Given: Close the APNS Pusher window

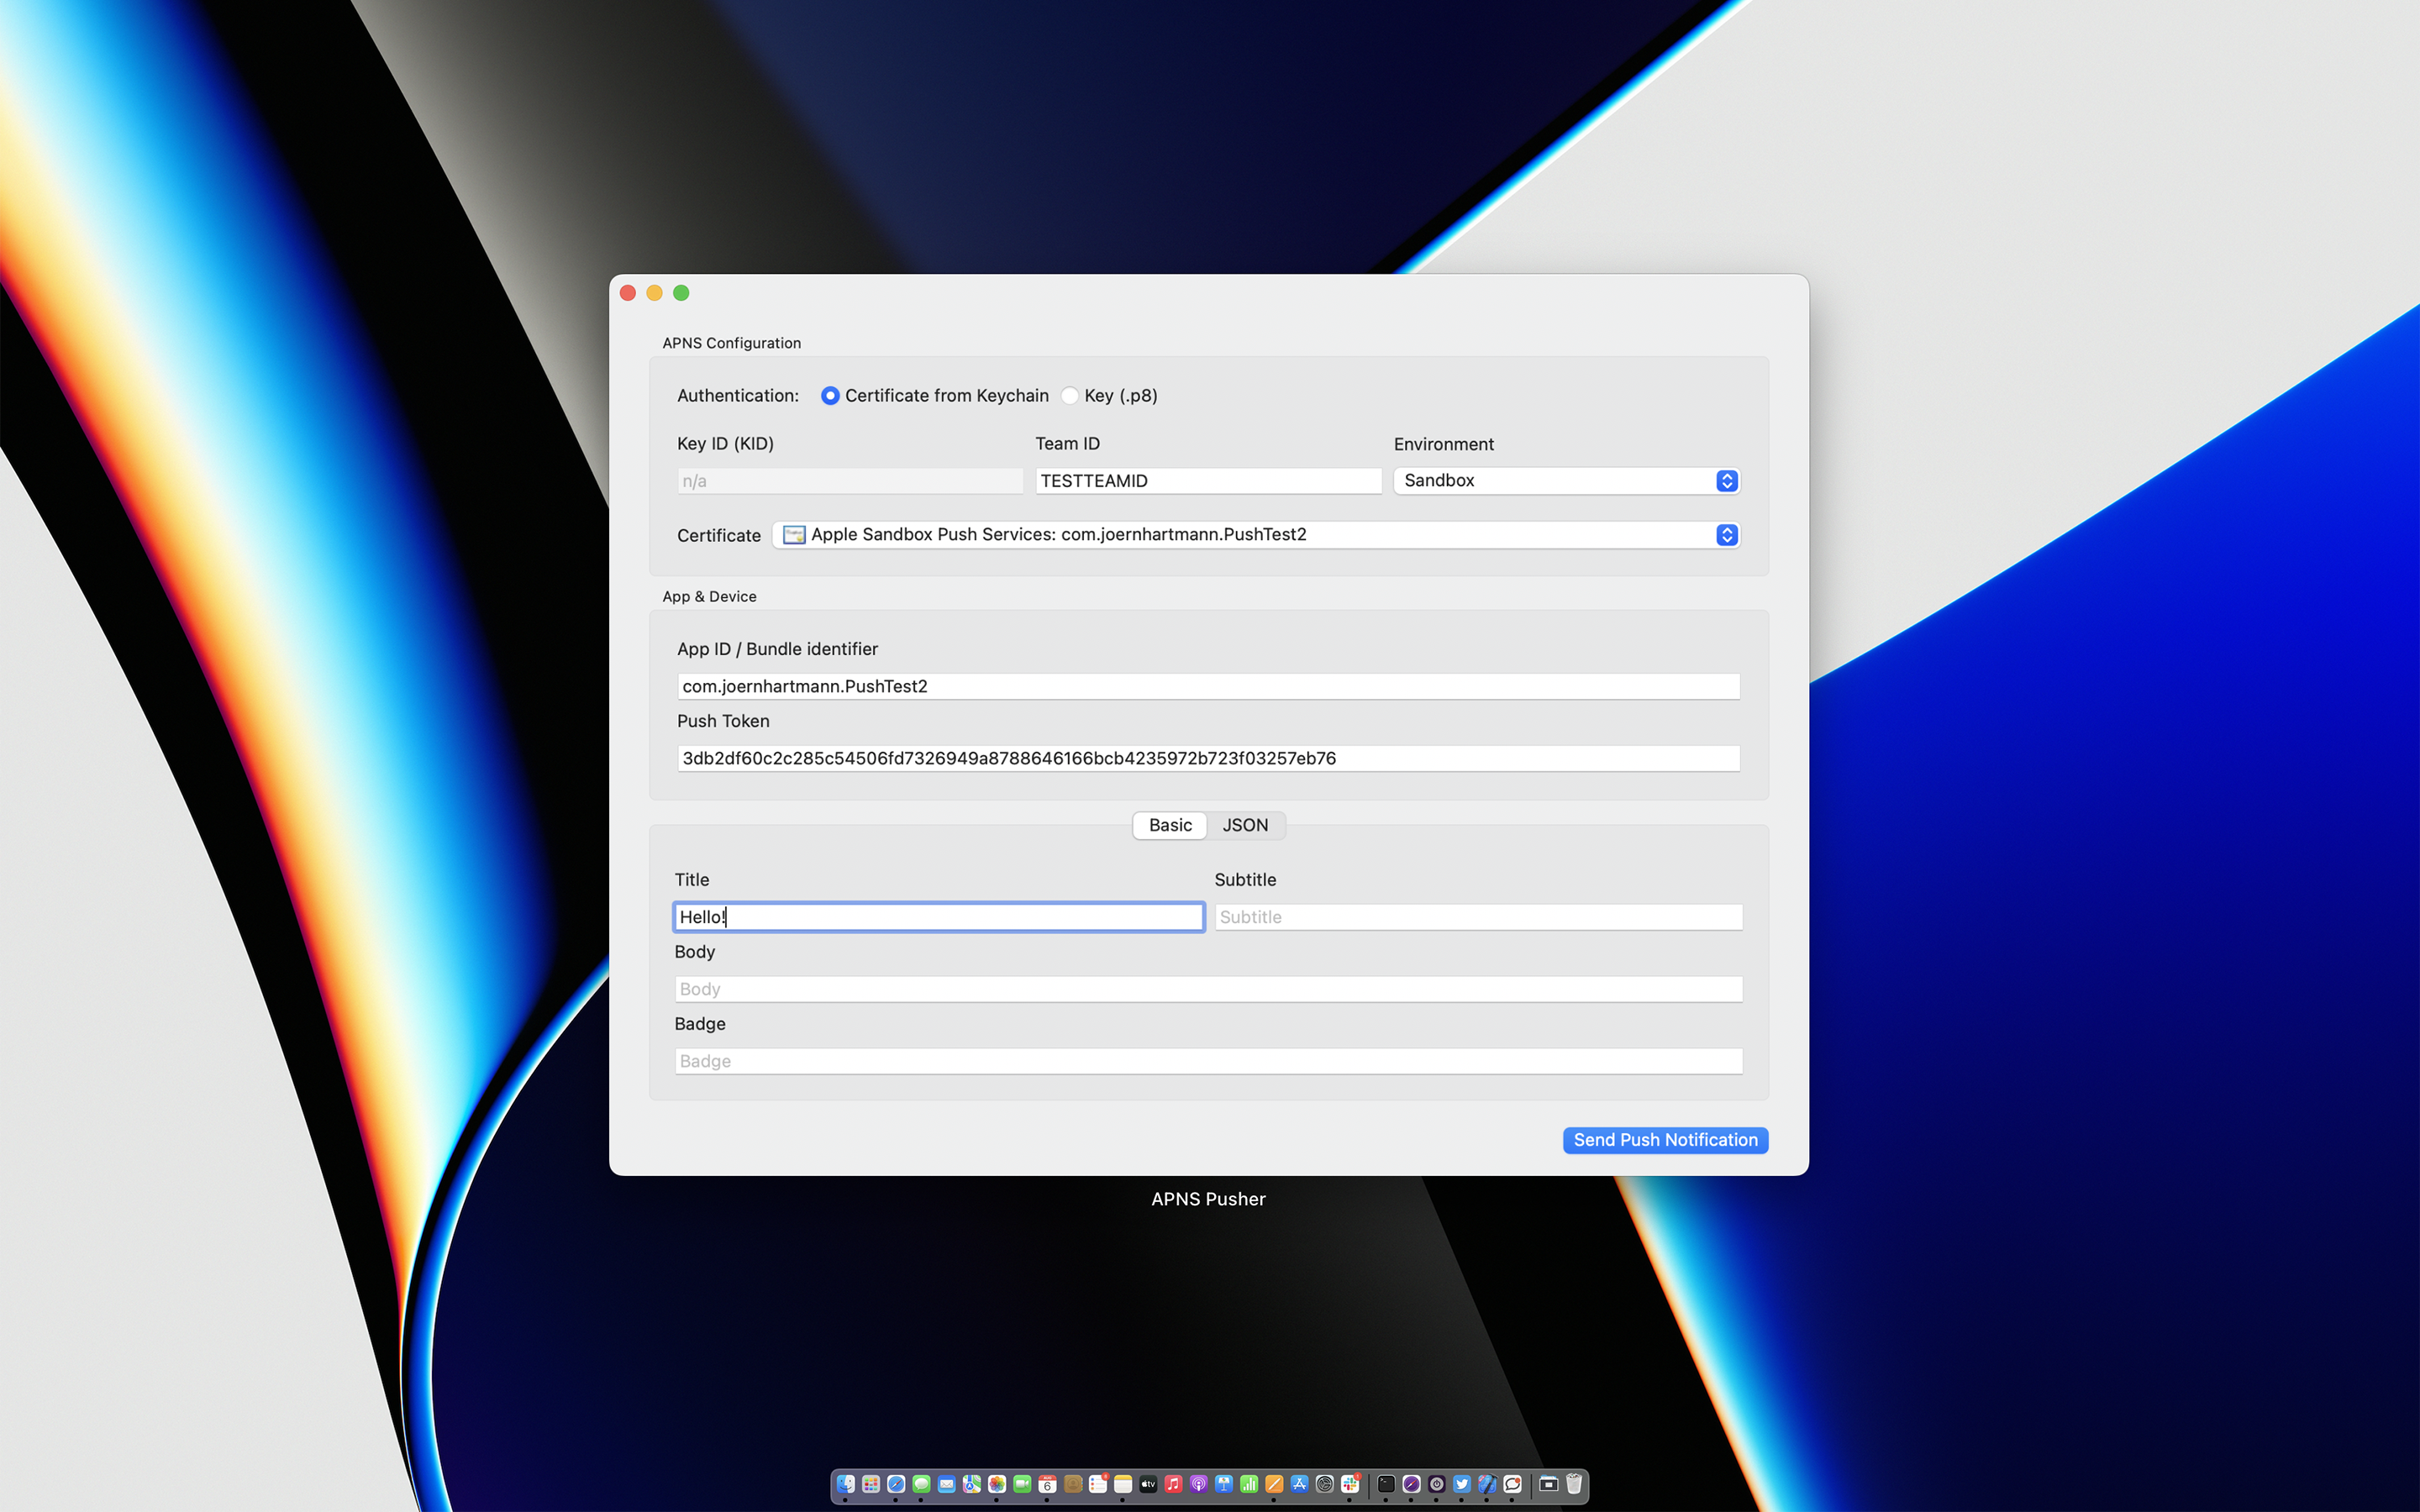Looking at the screenshot, I should point(628,293).
